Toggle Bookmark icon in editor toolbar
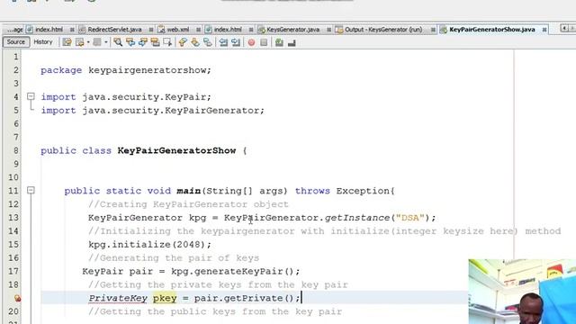The image size is (576, 324). coord(208,42)
